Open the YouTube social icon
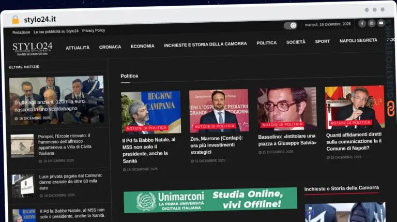397x222 pixels. click(x=381, y=23)
